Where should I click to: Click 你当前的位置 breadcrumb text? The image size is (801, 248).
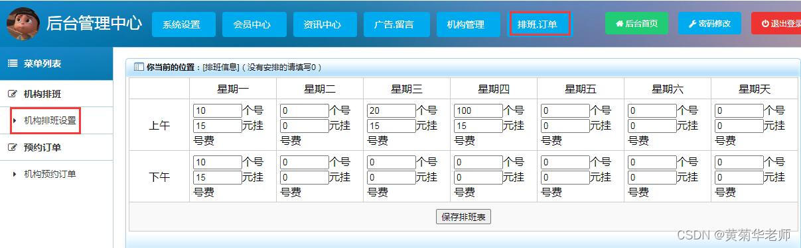[172, 67]
